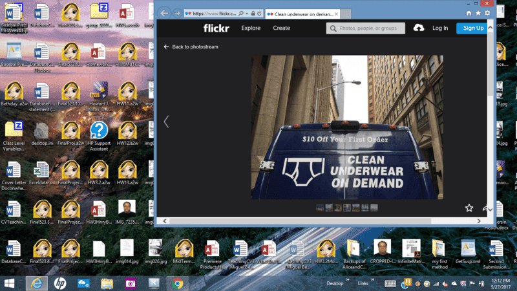
Task: Select the Second Submission... Word document
Action: [x=496, y=254]
